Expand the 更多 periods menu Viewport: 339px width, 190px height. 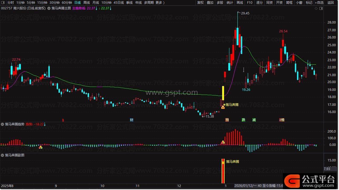coord(160,3)
